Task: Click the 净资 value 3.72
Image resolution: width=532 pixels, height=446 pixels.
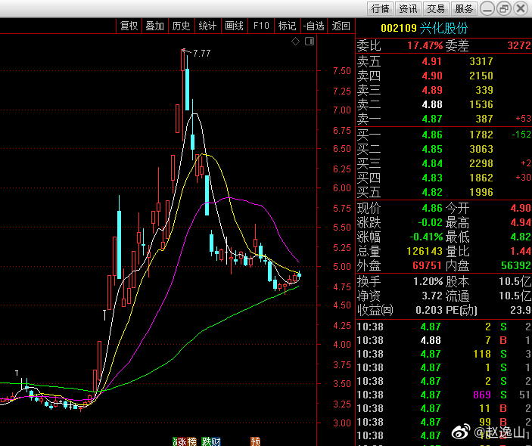Action: (432, 296)
